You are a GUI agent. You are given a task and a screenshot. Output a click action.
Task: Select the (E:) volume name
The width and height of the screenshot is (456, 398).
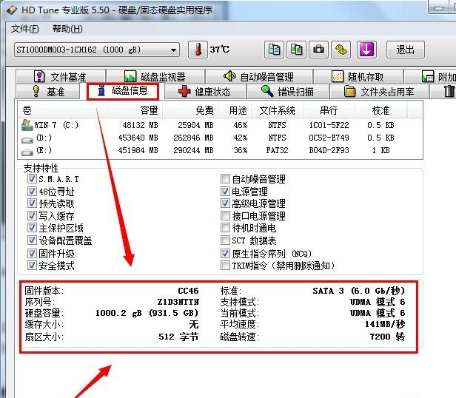(44, 150)
